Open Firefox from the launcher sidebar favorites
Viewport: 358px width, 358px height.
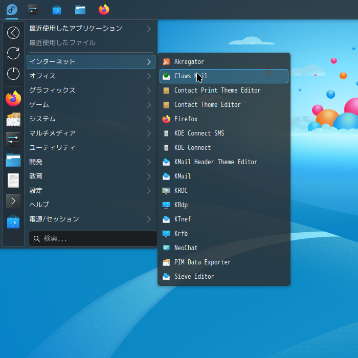[x=13, y=99]
